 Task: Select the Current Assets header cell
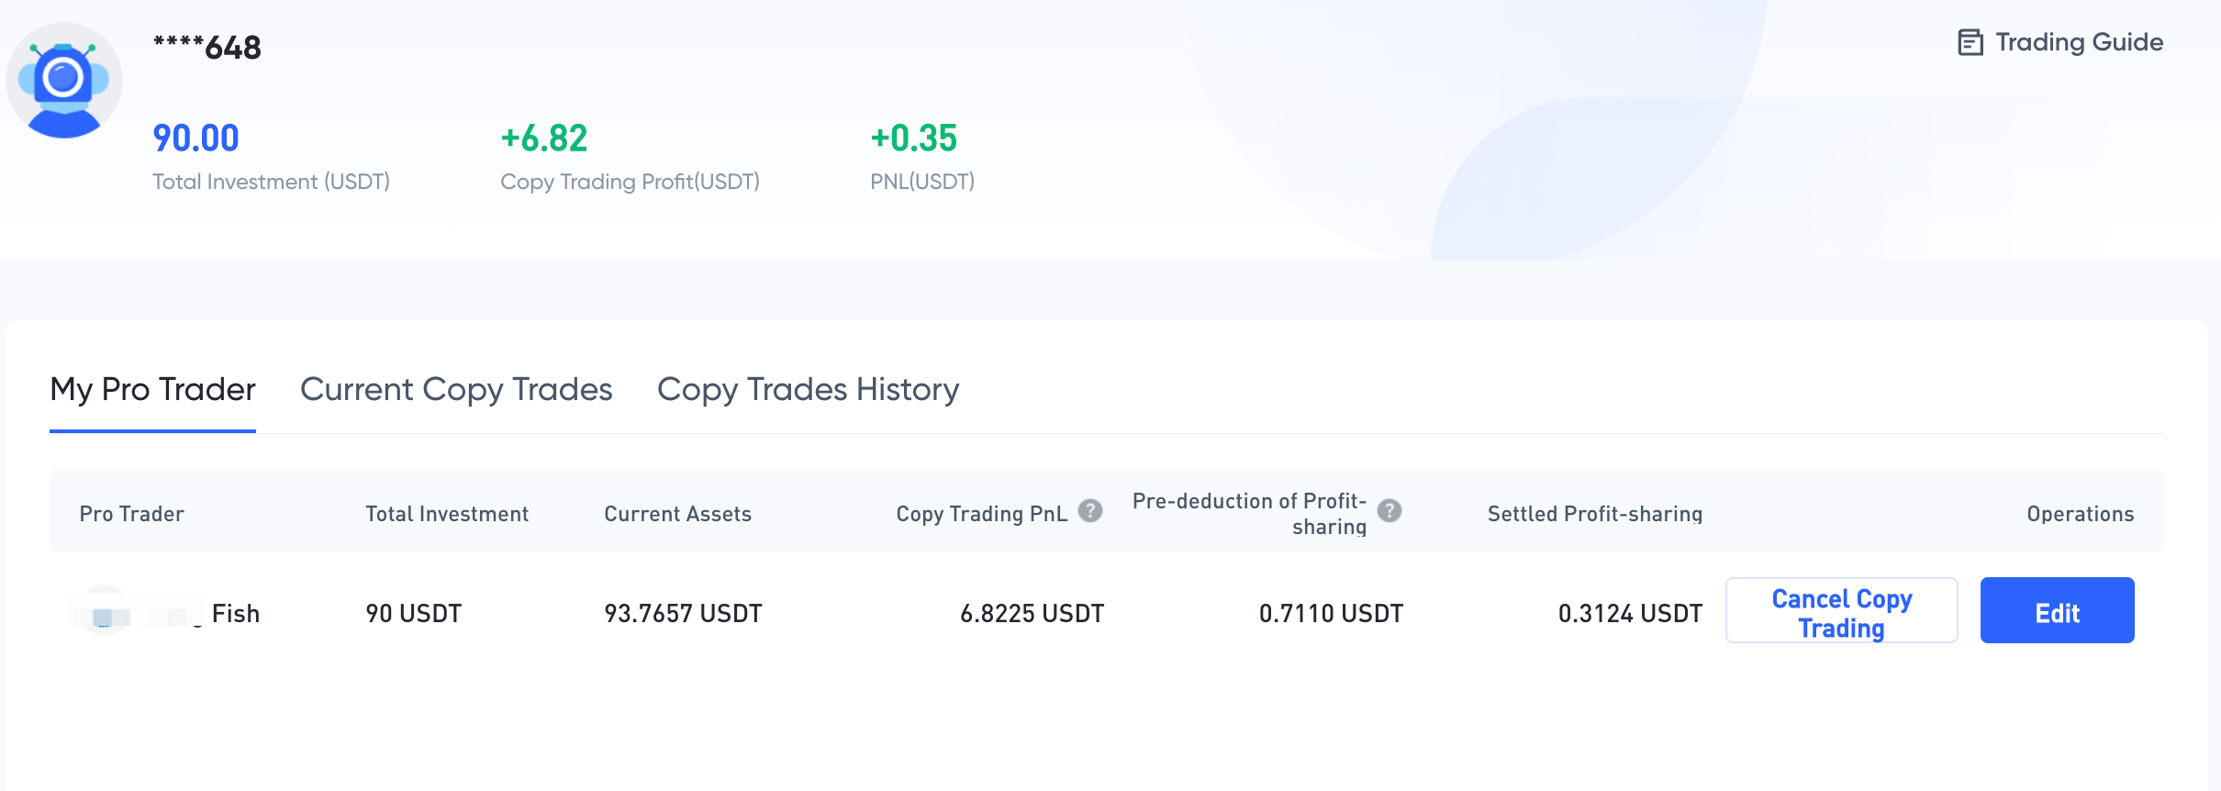point(676,514)
